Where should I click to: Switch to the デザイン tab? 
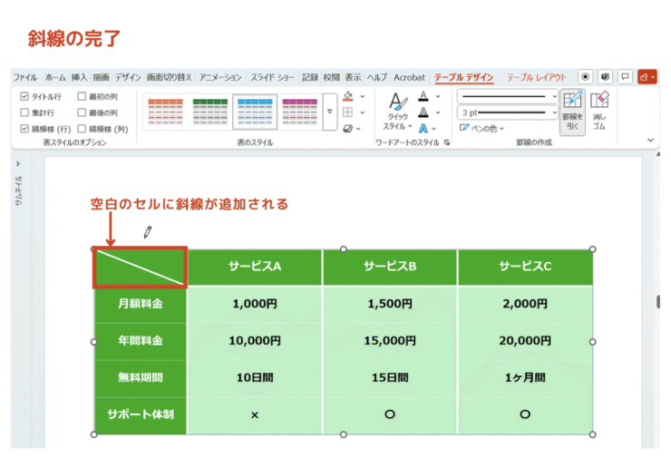(128, 77)
